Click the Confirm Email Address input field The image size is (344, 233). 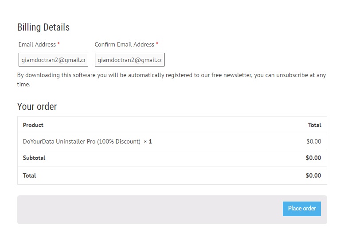click(129, 60)
